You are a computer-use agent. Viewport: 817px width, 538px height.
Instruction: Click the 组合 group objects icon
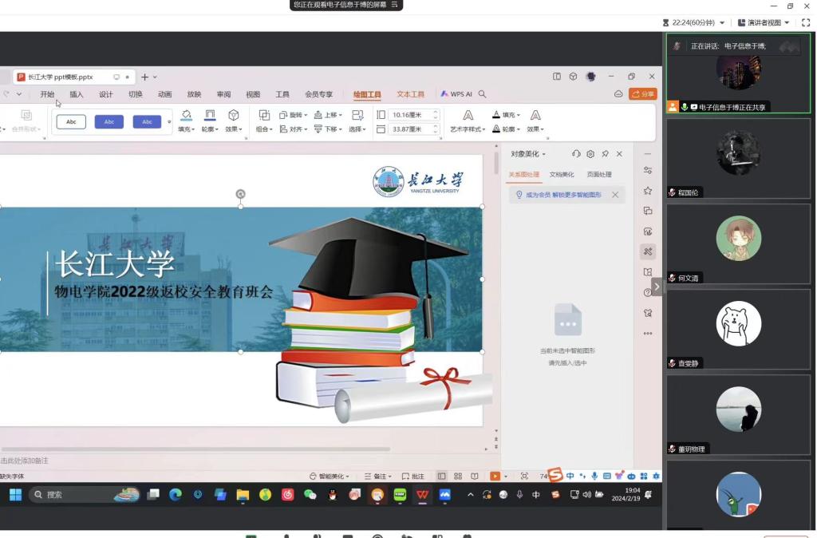pyautogui.click(x=263, y=115)
